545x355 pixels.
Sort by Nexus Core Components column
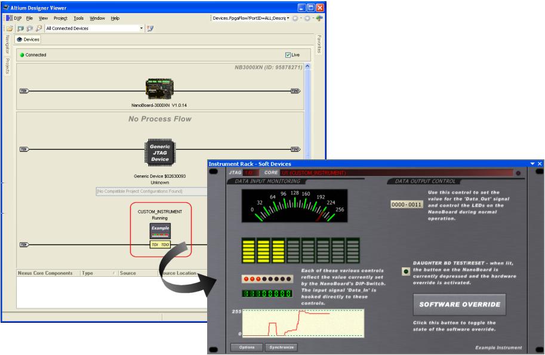pyautogui.click(x=48, y=273)
